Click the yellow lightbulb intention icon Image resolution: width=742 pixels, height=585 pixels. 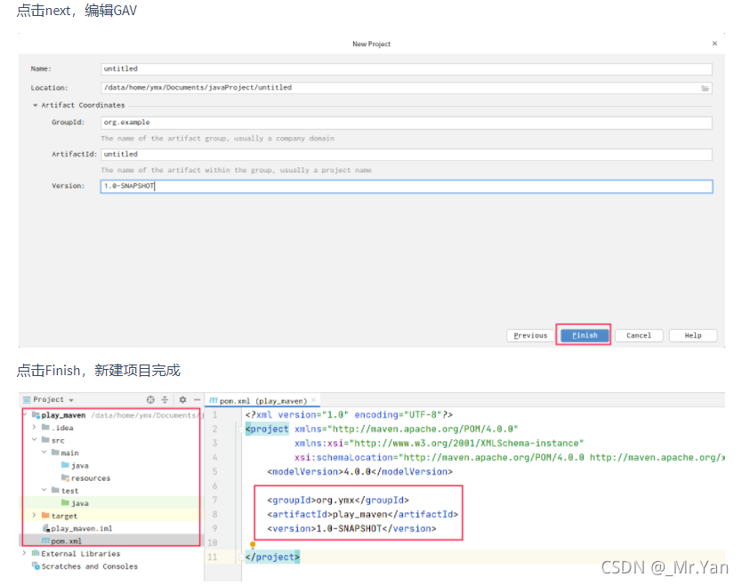253,545
